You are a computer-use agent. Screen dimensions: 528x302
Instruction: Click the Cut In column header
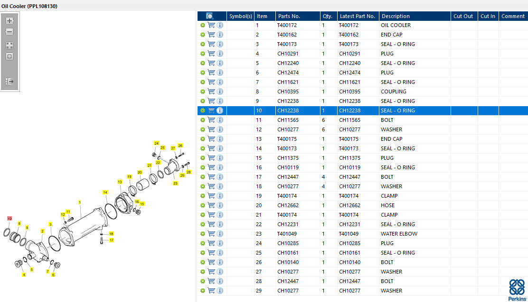pyautogui.click(x=488, y=16)
